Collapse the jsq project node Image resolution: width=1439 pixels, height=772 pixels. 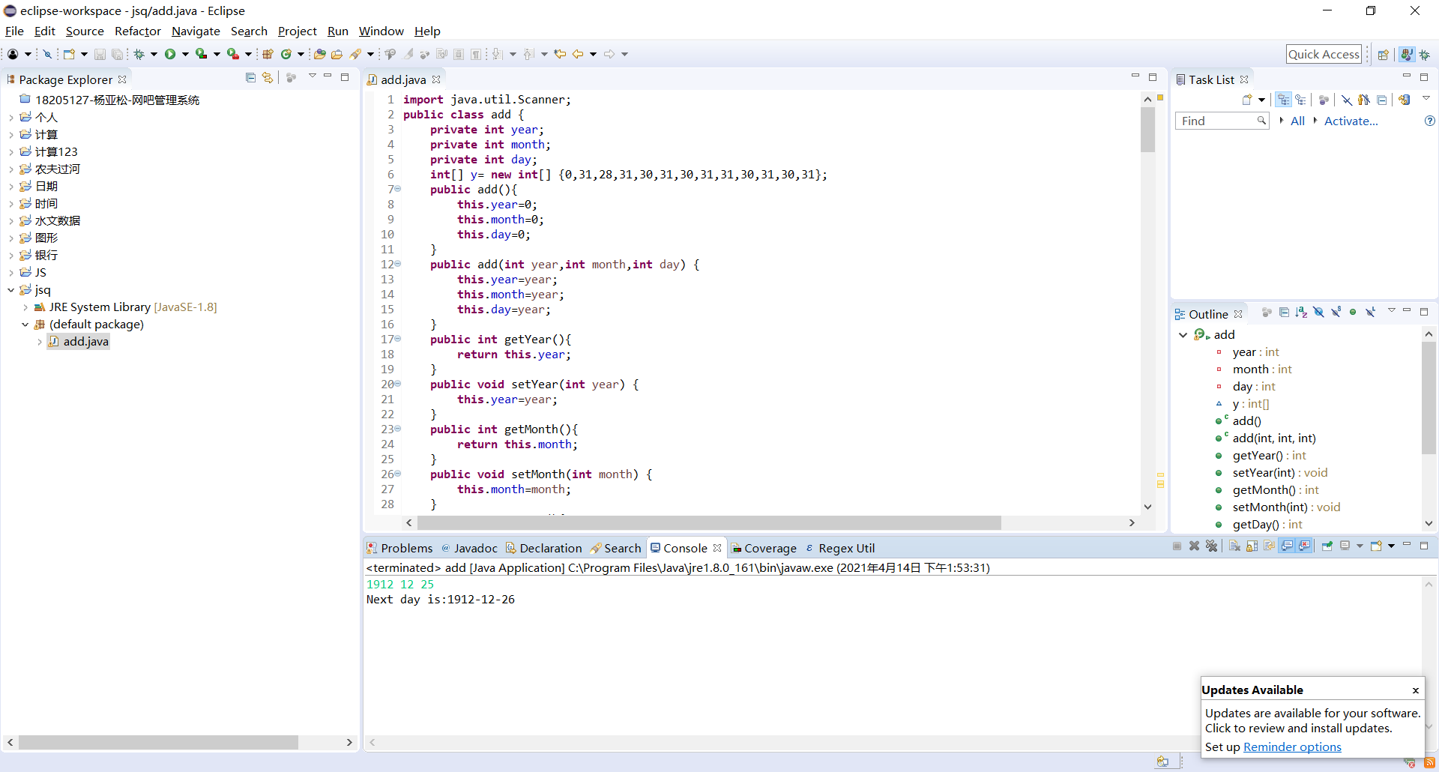(10, 290)
